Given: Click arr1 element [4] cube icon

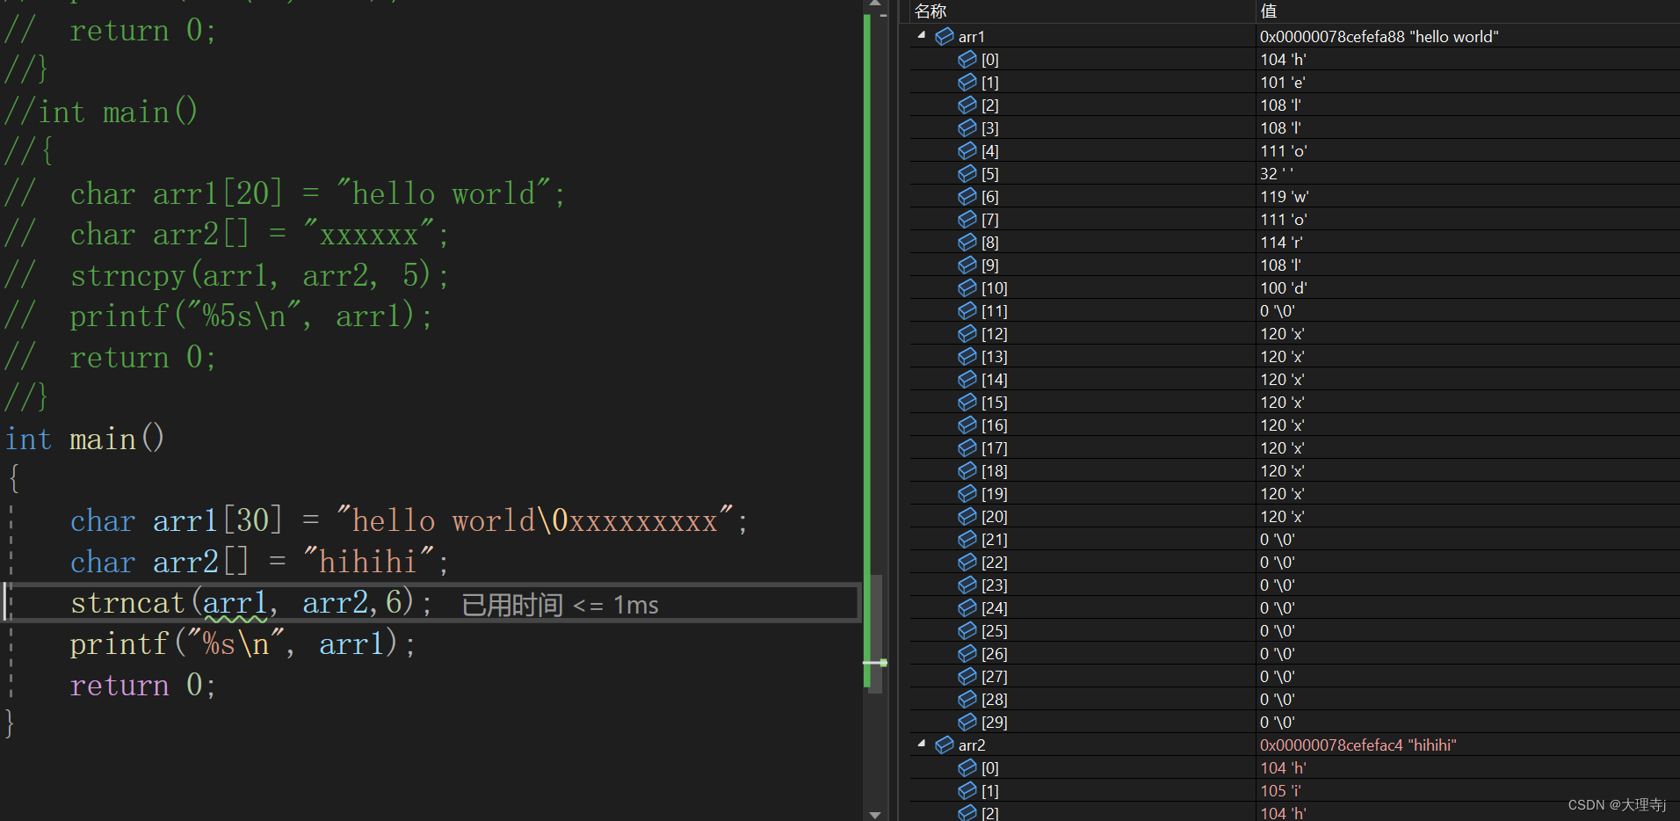Looking at the screenshot, I should pos(967,150).
